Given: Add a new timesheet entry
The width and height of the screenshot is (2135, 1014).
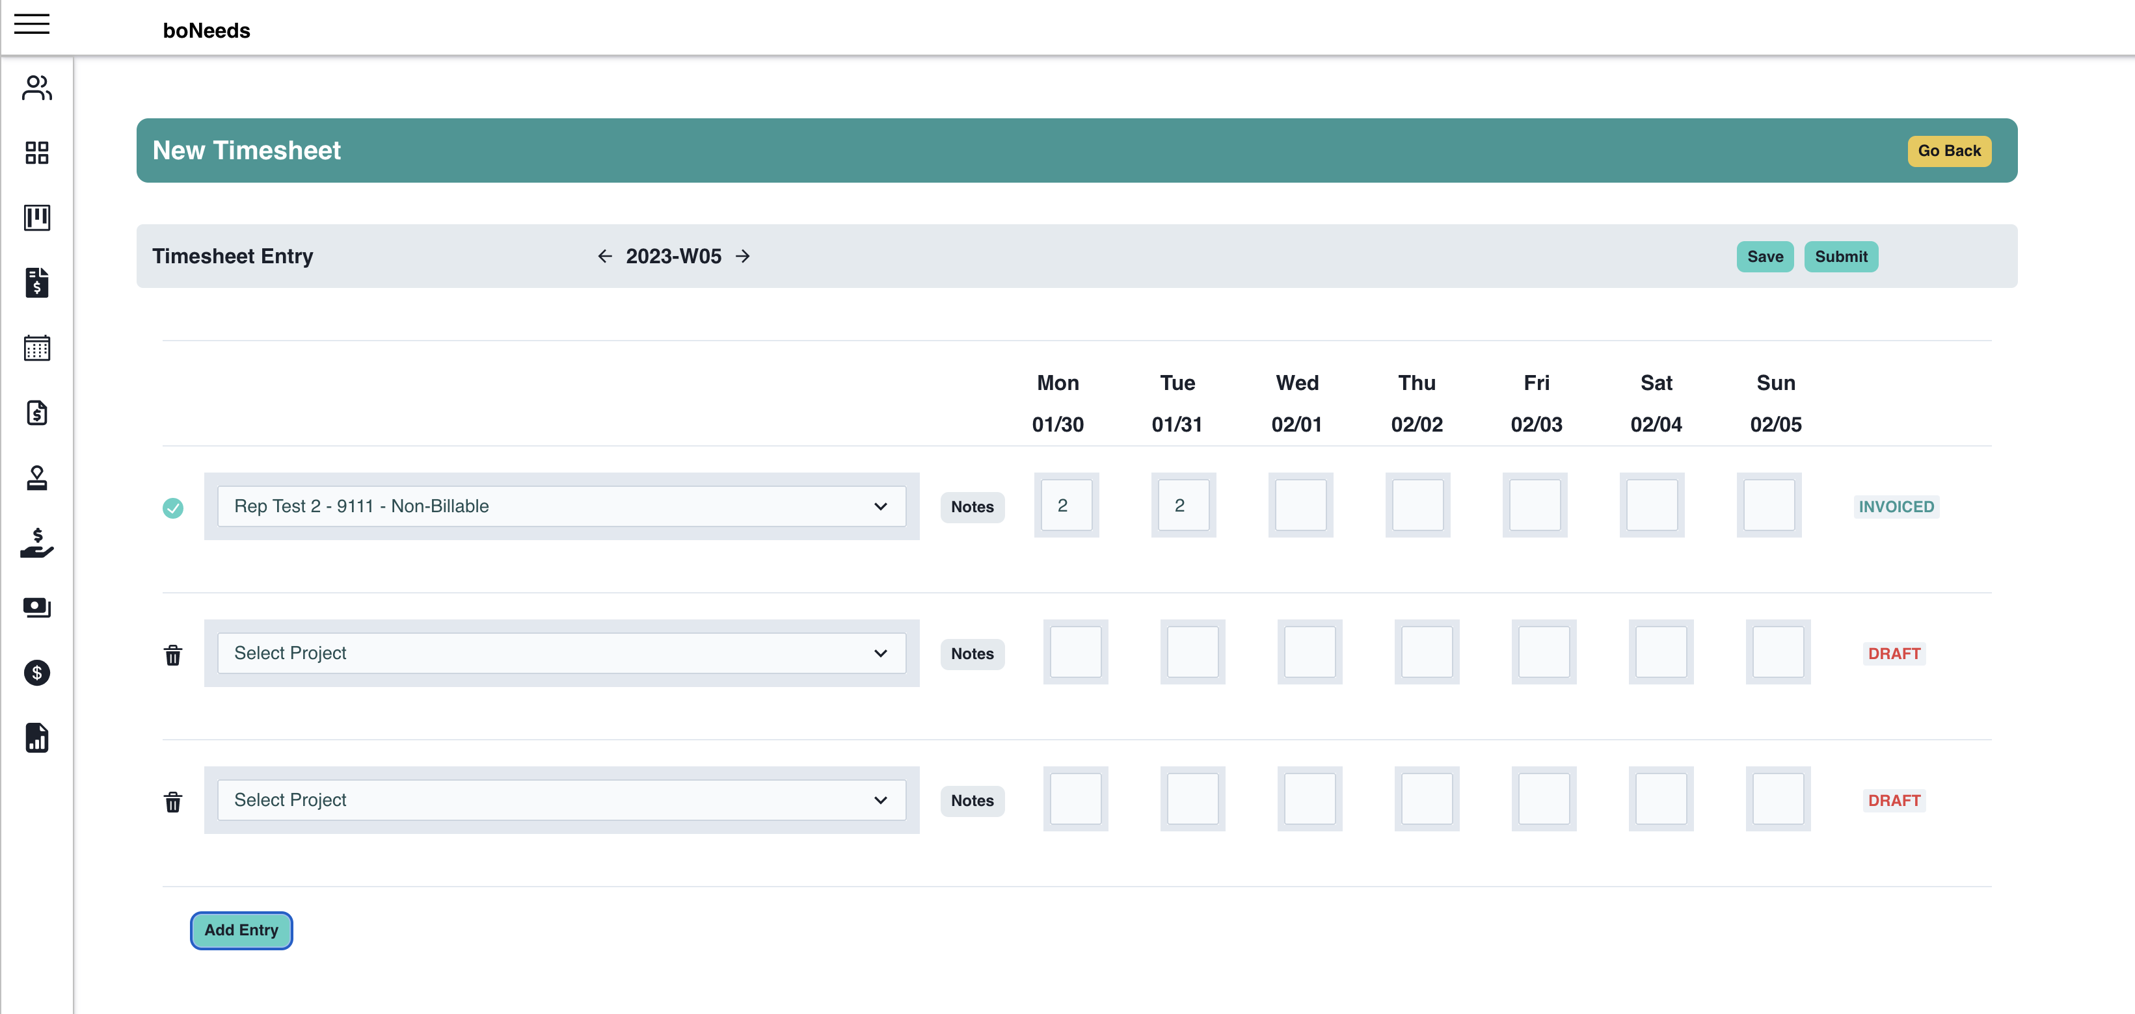Looking at the screenshot, I should tap(241, 930).
